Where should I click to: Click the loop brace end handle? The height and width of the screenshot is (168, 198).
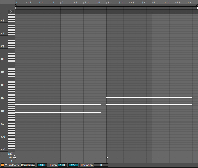click(197, 5)
